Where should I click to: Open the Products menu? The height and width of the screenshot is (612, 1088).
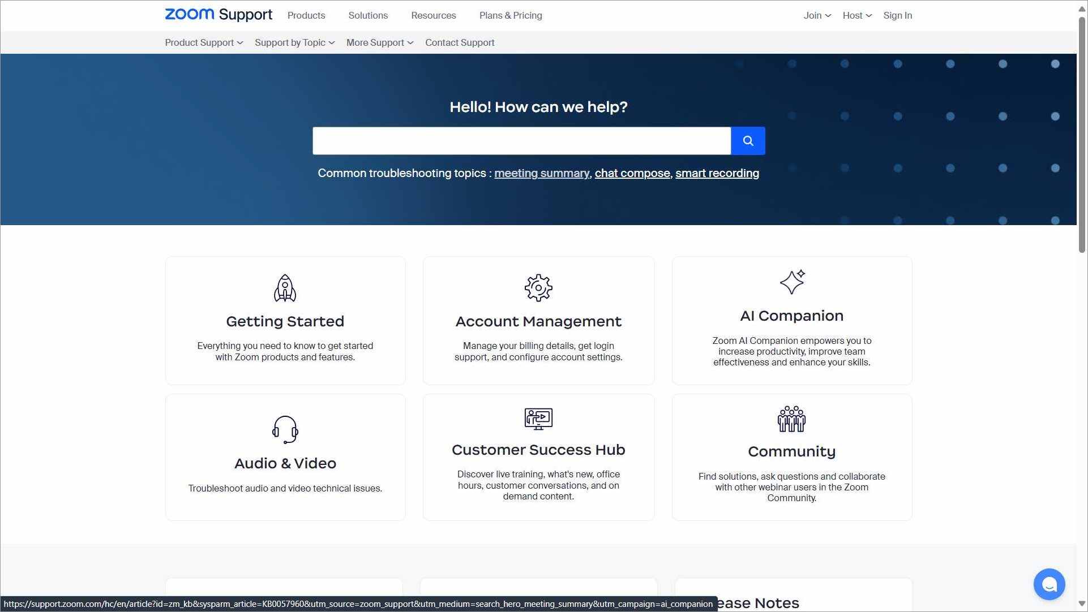[306, 15]
